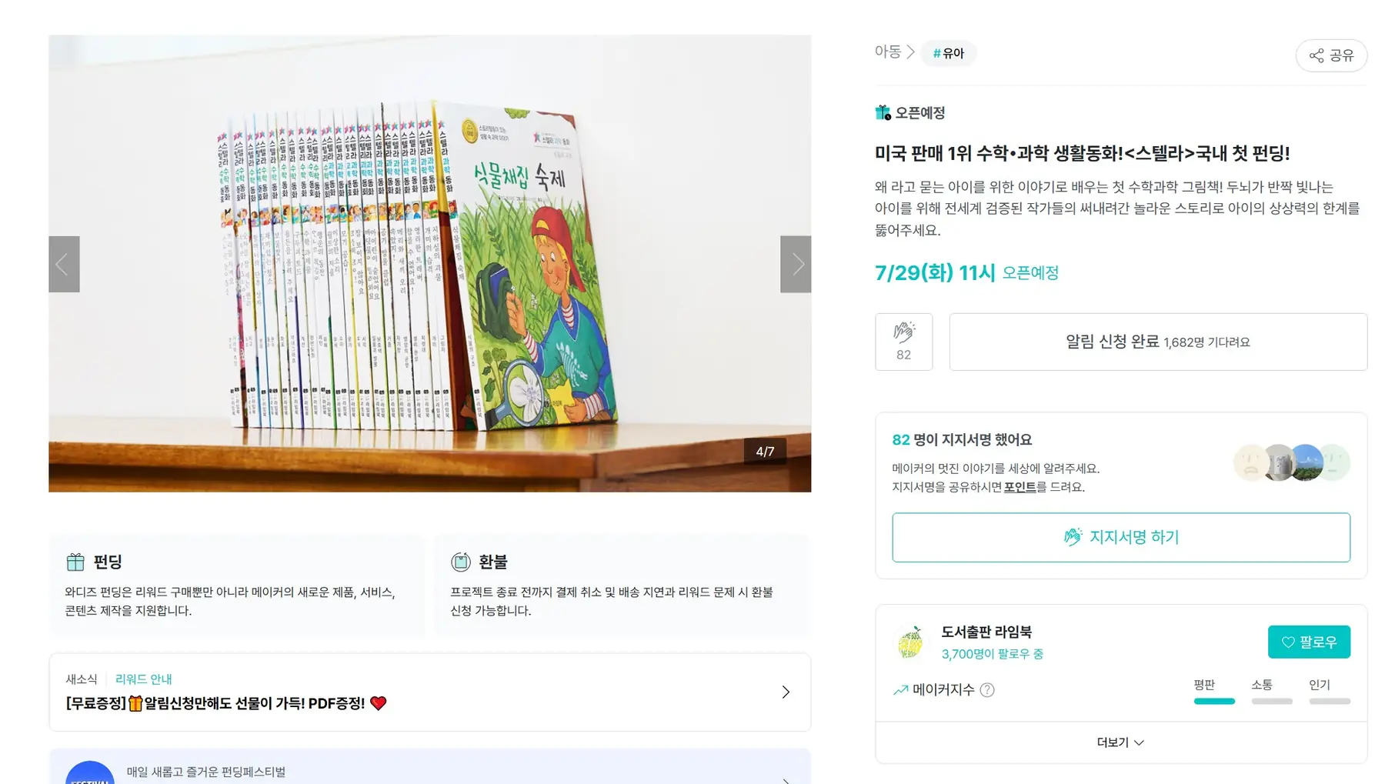Expand the 아동 category breadcrumb arrow

[910, 52]
